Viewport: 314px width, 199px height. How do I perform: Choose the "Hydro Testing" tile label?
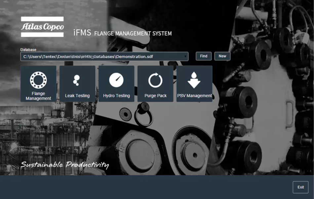pos(116,96)
